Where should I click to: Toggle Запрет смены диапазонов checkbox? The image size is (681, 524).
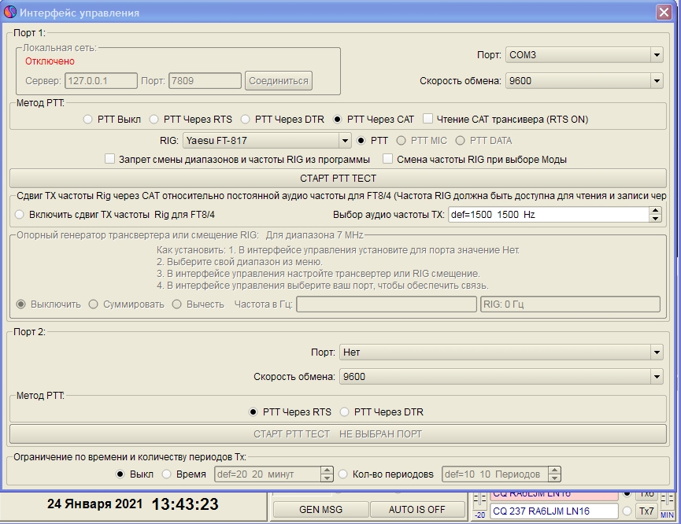[x=110, y=159]
